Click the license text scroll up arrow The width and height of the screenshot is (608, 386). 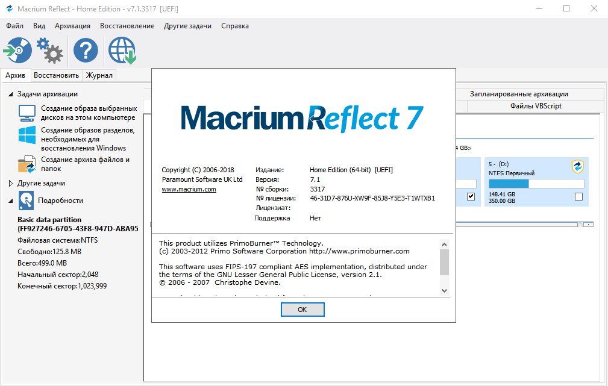pyautogui.click(x=444, y=244)
